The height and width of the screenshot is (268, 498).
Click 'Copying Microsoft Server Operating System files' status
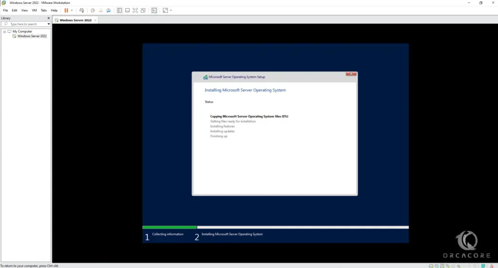coord(249,116)
